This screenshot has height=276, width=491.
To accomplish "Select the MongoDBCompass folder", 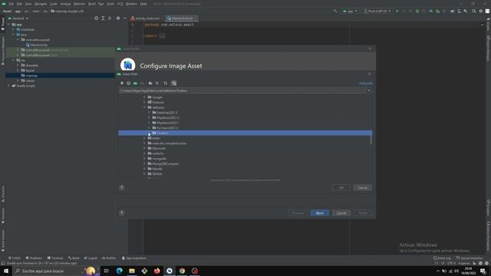I will (166, 163).
